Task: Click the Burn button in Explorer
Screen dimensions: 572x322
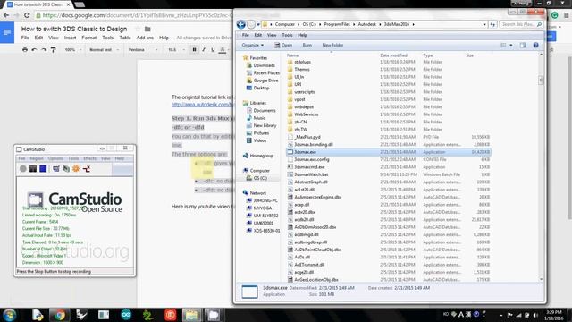Action: [307, 45]
